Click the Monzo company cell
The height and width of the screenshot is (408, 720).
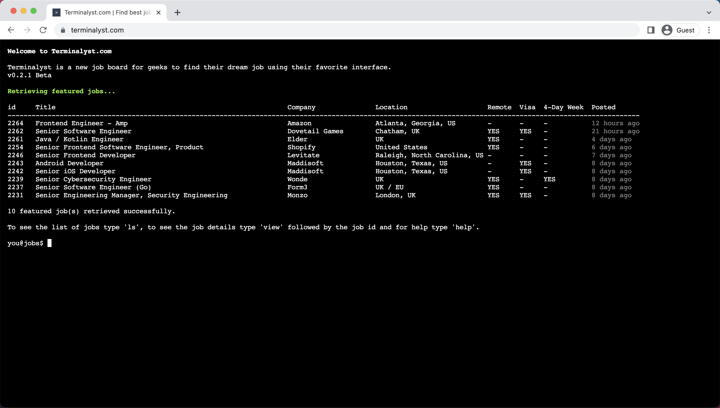click(x=297, y=195)
